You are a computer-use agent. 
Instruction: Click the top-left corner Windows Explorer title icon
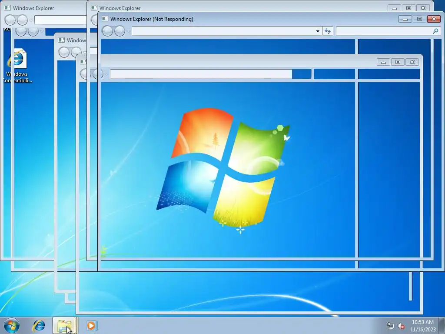coord(7,8)
